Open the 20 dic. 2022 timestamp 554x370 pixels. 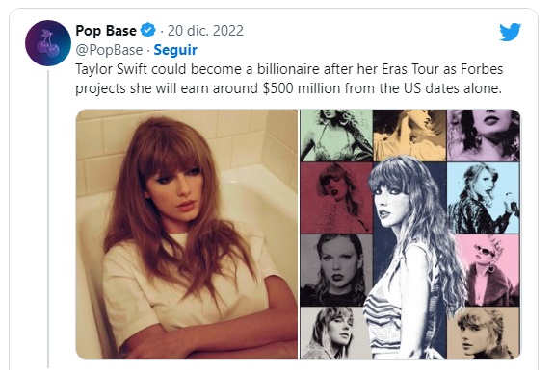pyautogui.click(x=205, y=31)
